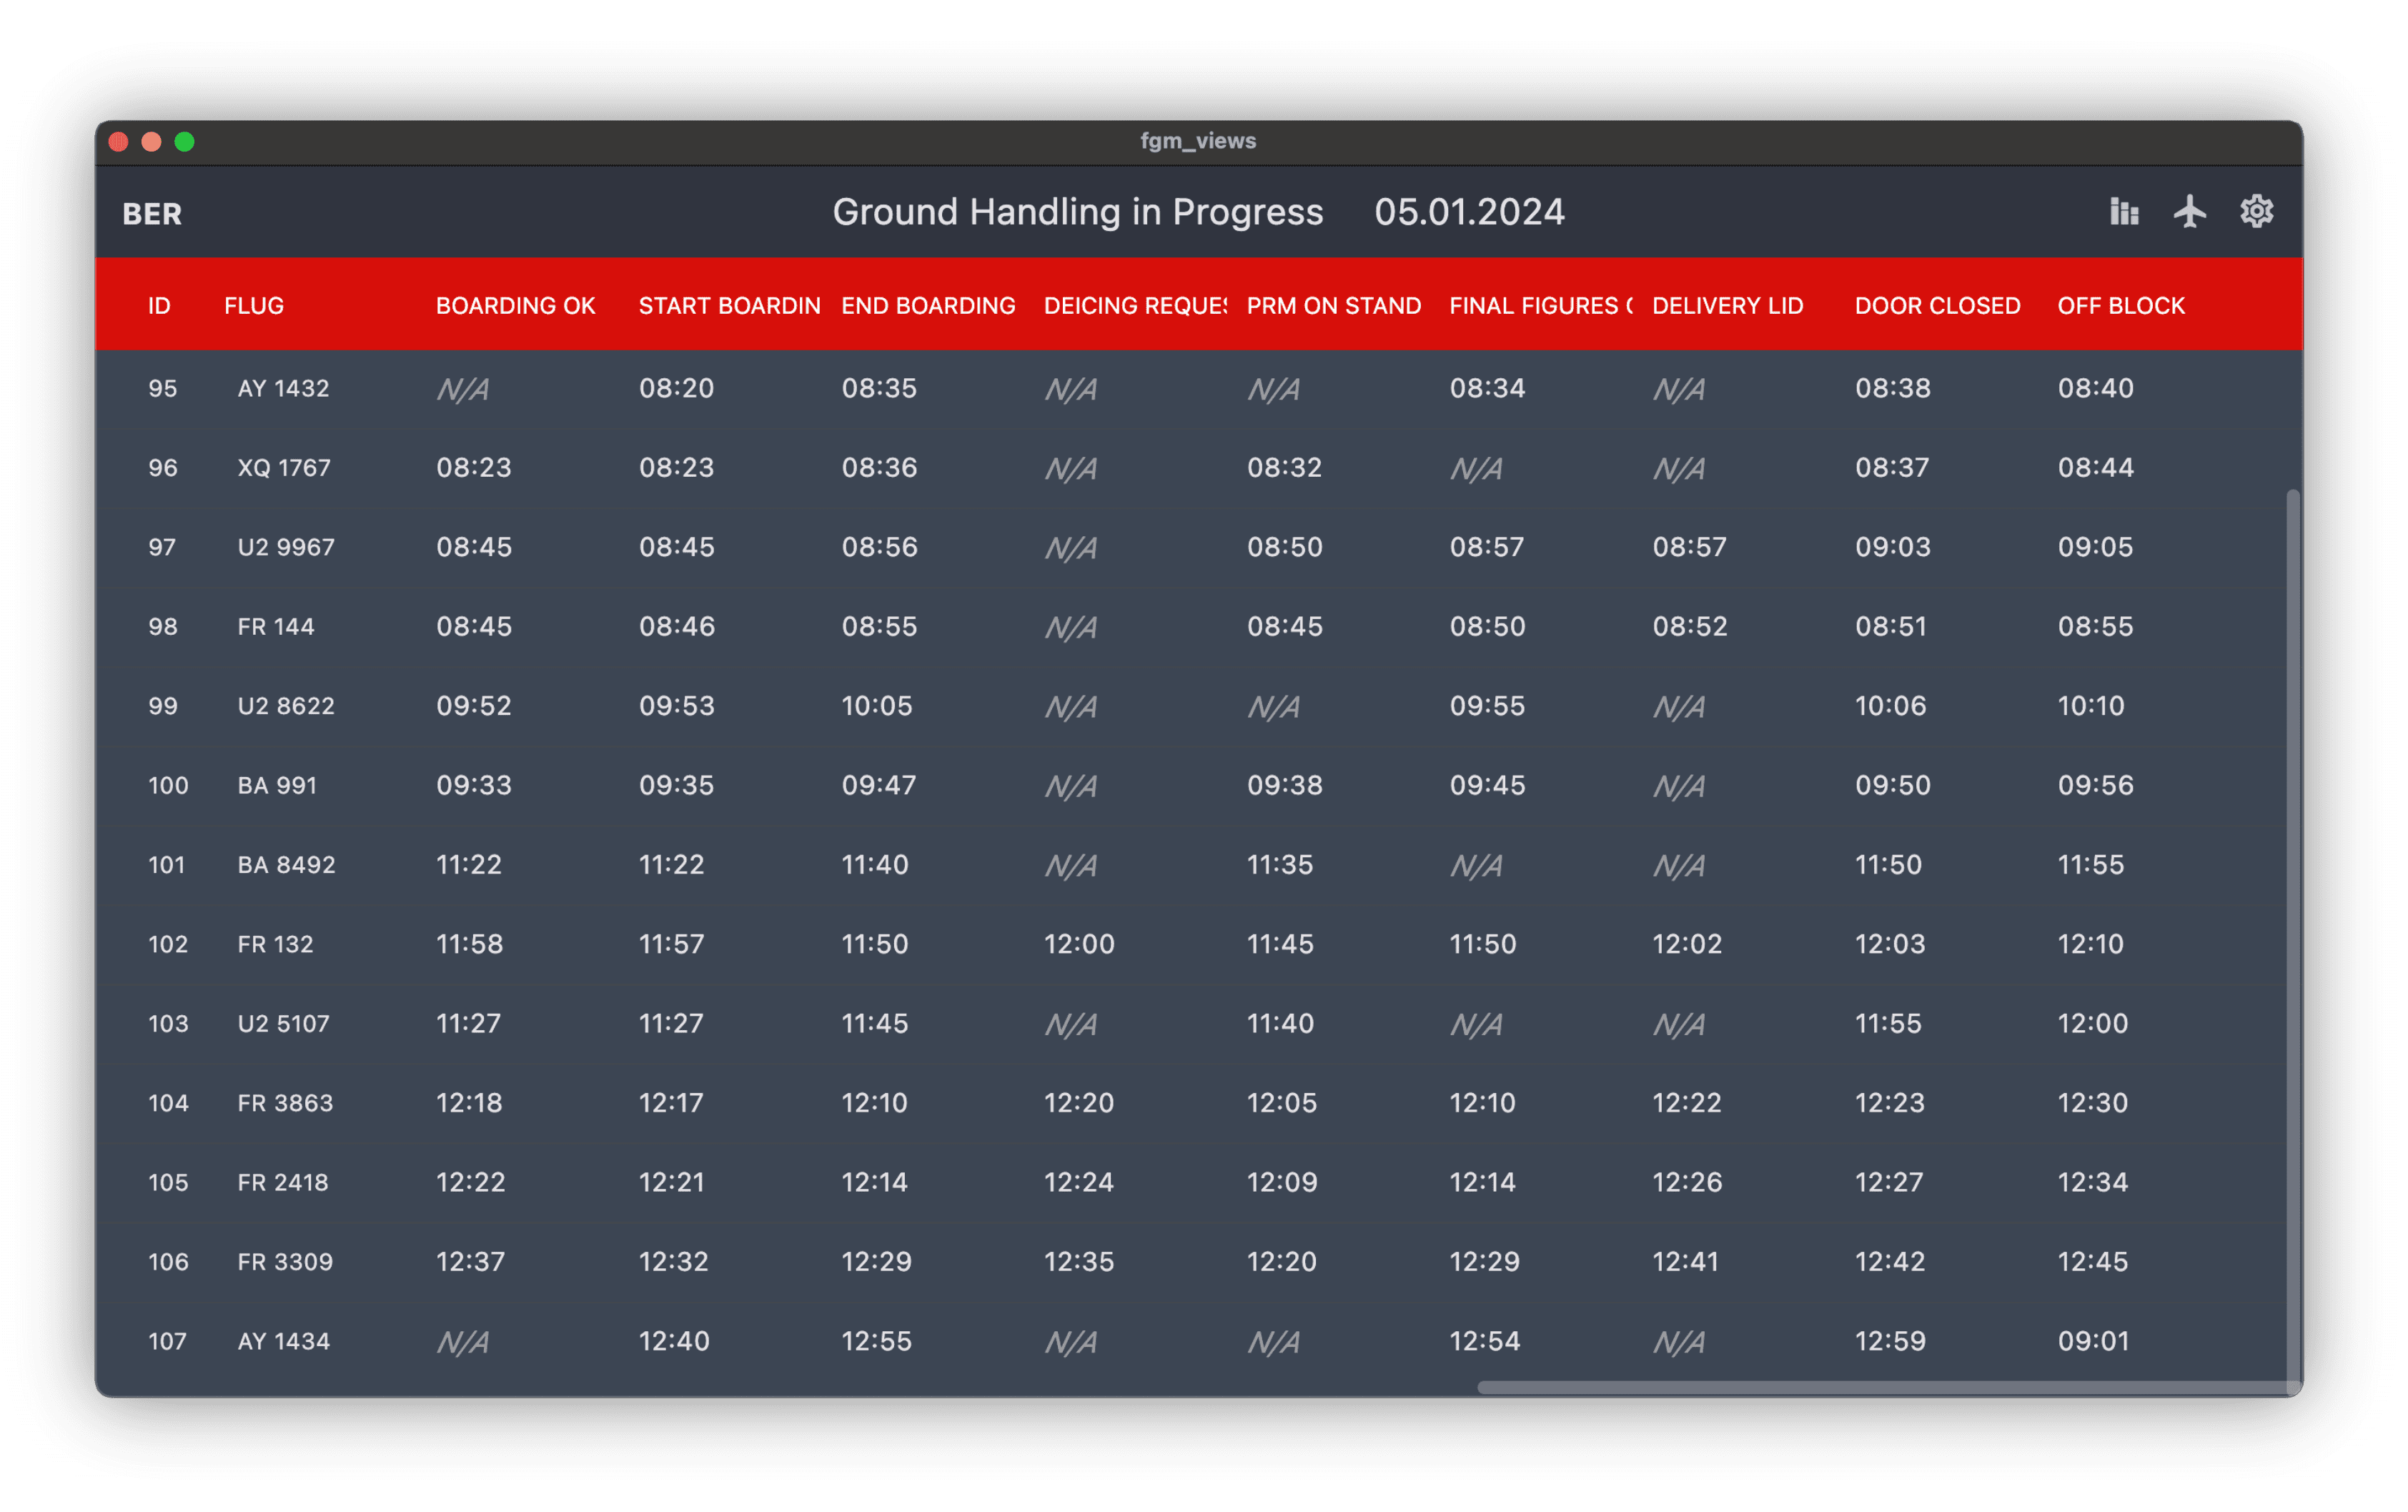2408x1512 pixels.
Task: Click FR 3863 deicing request 12:20
Action: point(1079,1103)
